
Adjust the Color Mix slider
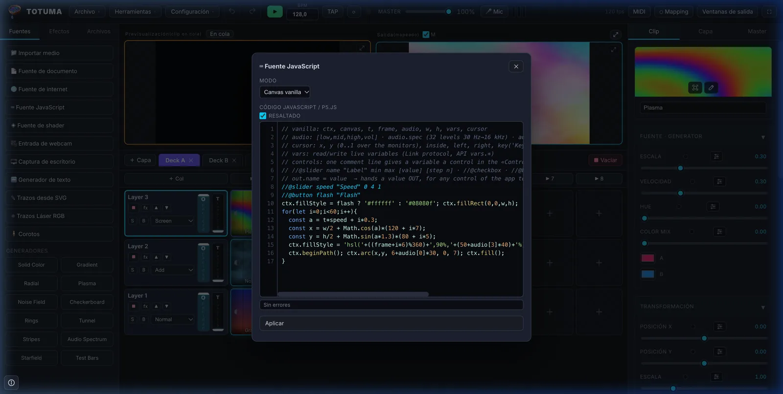click(x=704, y=243)
